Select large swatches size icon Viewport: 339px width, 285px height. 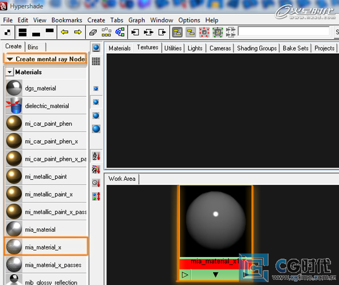[x=96, y=116]
